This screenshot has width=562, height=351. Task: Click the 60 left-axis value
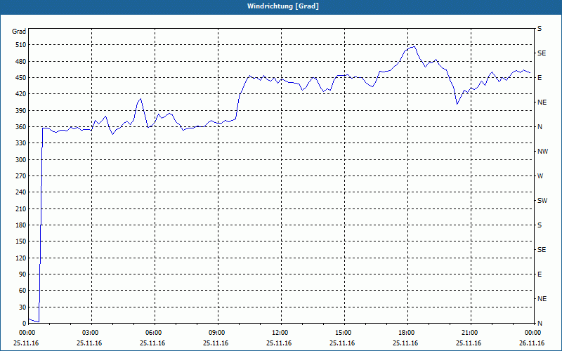22,291
